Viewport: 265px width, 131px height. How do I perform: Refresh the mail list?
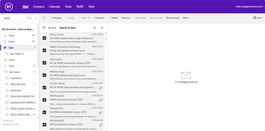coord(44,18)
